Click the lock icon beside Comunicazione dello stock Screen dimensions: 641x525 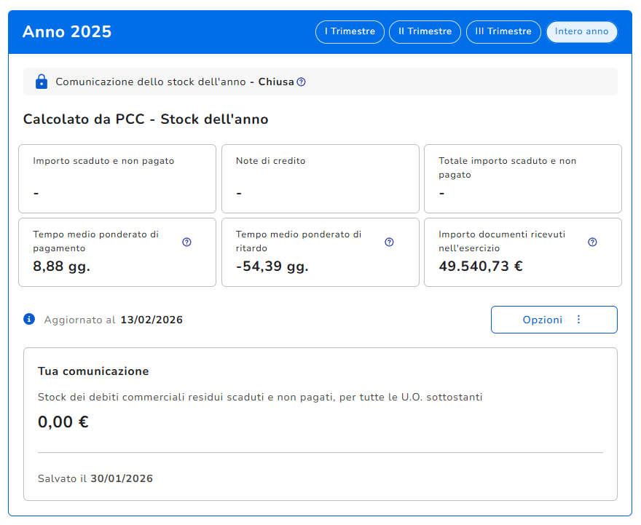[42, 82]
